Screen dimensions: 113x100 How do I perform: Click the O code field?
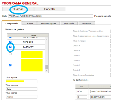point(82,97)
